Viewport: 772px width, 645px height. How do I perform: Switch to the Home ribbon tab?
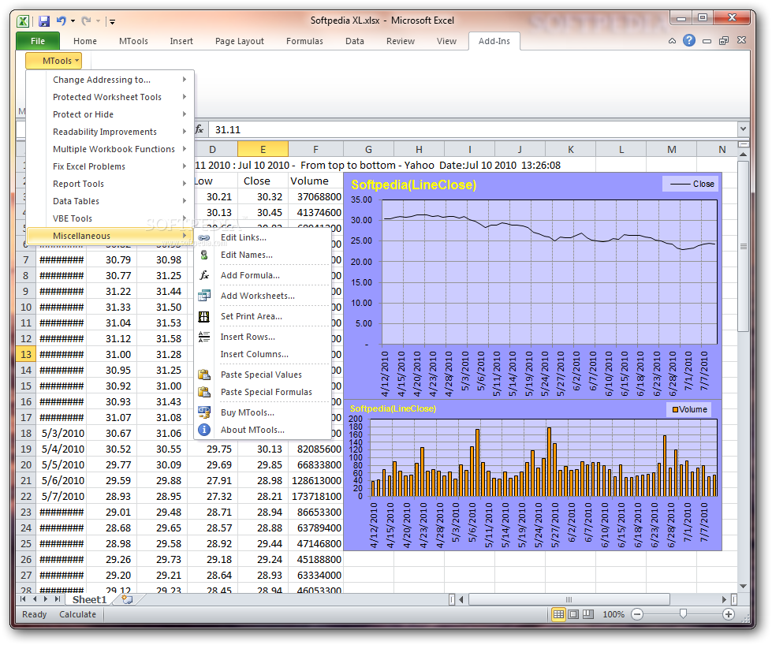(84, 41)
